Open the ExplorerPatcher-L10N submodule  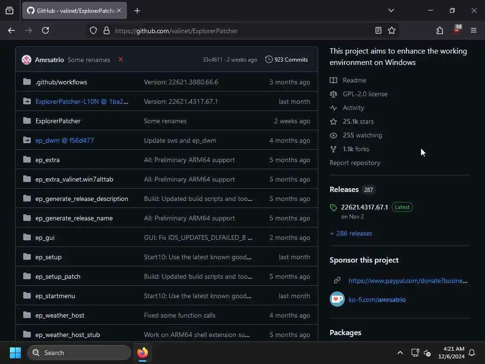[82, 101]
